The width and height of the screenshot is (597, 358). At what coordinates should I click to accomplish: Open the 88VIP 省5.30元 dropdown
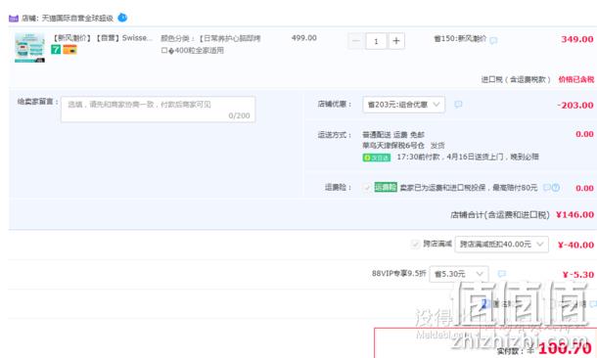(x=459, y=274)
